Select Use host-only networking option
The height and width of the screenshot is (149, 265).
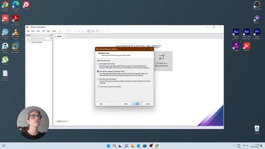pyautogui.click(x=98, y=79)
